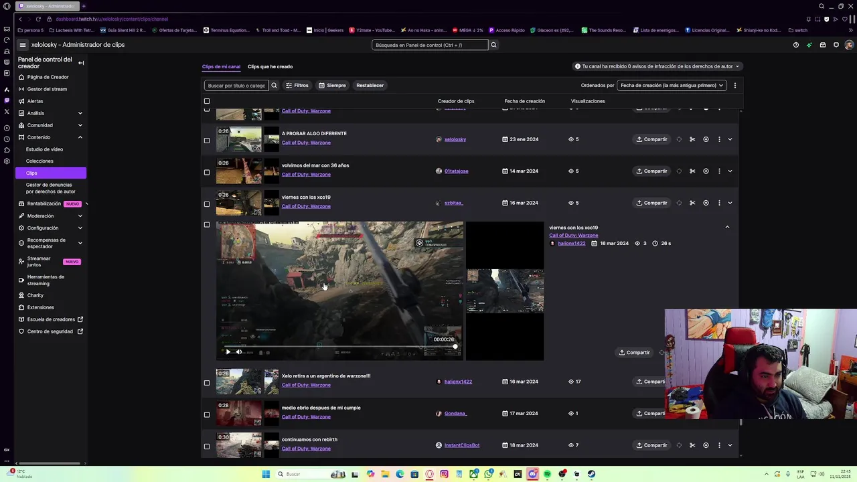The image size is (857, 482).
Task: Open Call of Duty: Warzone link under volvimos del mar
Action: [x=306, y=175]
